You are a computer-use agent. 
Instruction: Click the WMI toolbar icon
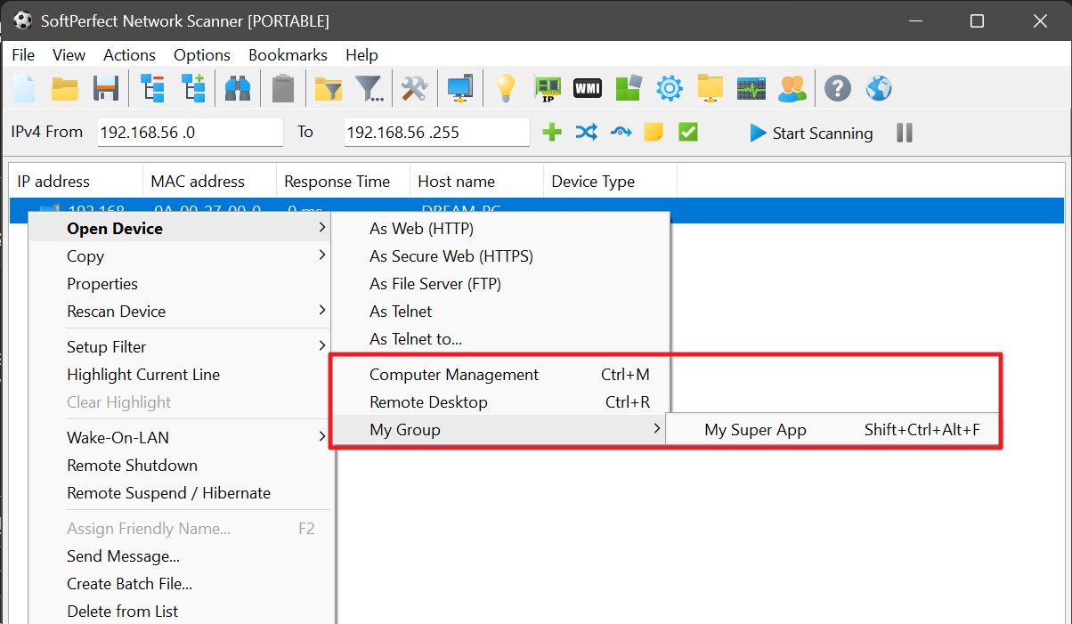point(588,87)
